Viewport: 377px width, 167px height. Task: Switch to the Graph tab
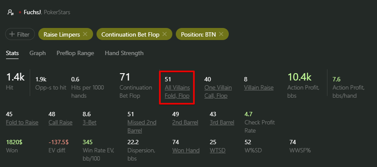37,53
